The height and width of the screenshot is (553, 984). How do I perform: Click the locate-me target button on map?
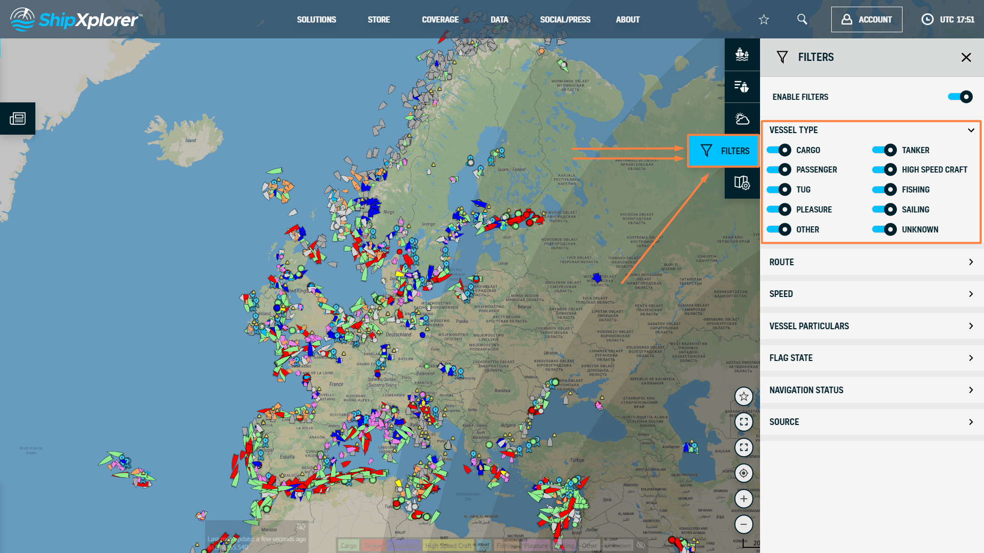tap(744, 473)
